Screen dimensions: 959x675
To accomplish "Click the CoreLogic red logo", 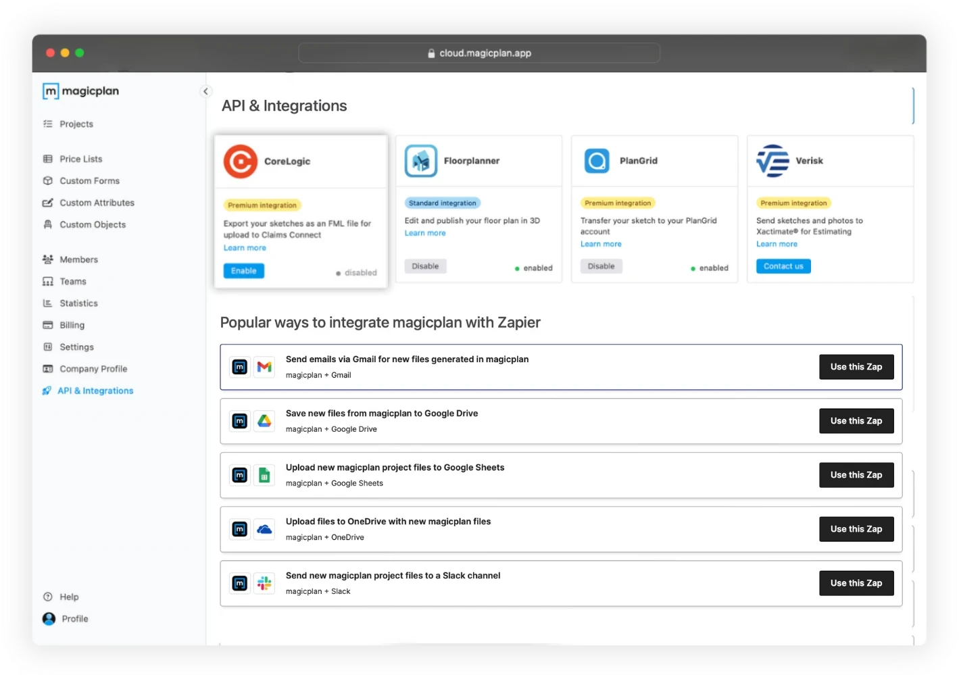I will click(x=241, y=161).
